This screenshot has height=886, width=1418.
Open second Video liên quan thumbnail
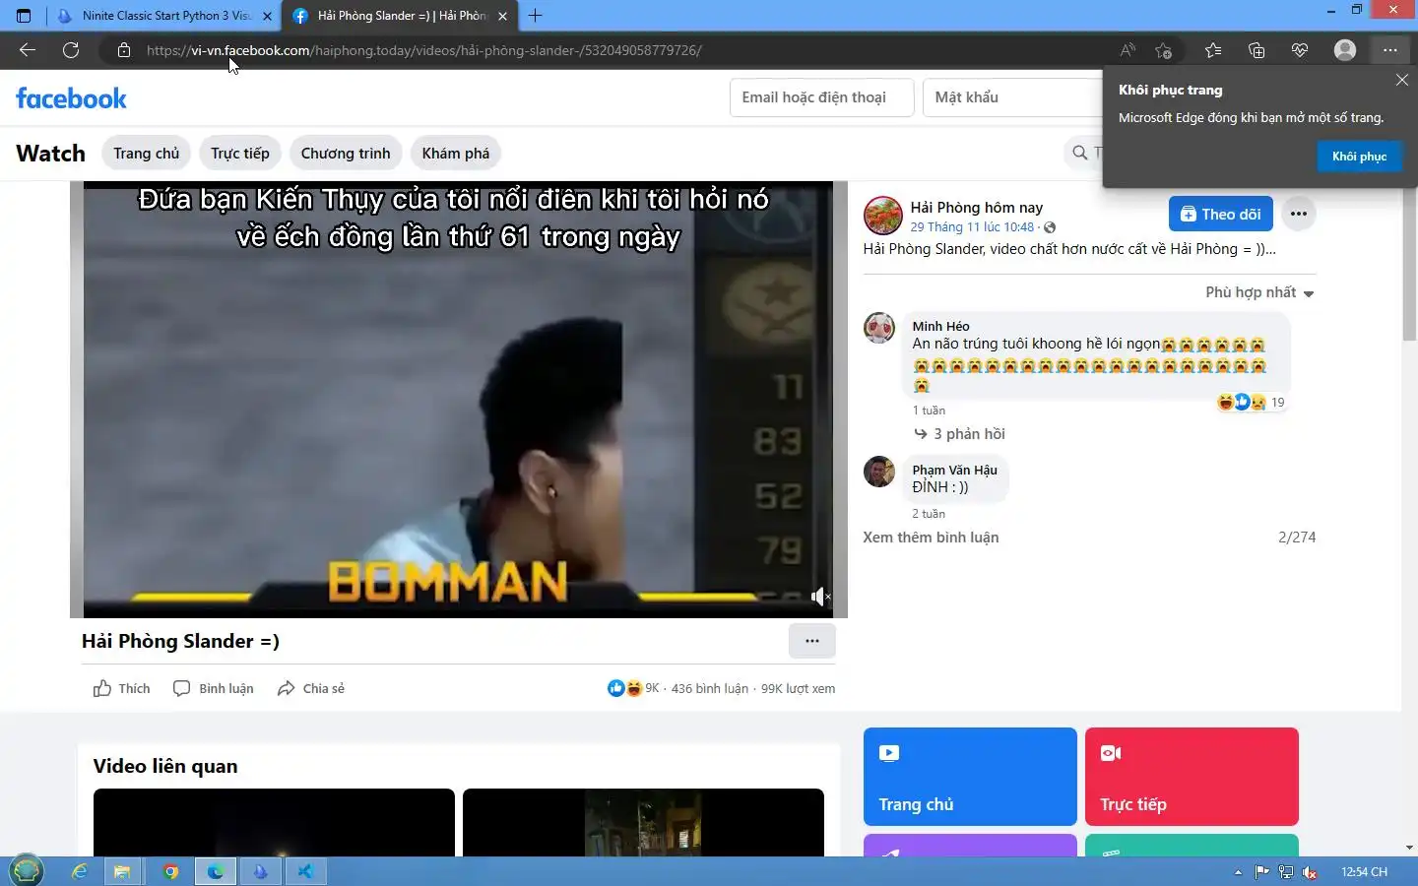pos(643,822)
